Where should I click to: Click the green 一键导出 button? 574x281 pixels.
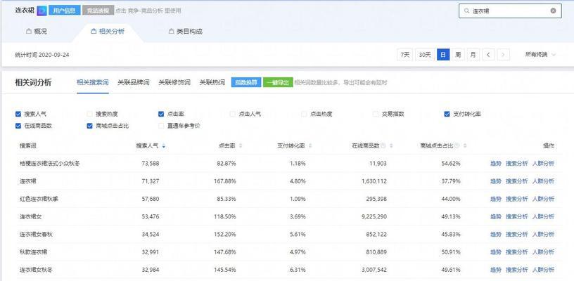pos(279,83)
